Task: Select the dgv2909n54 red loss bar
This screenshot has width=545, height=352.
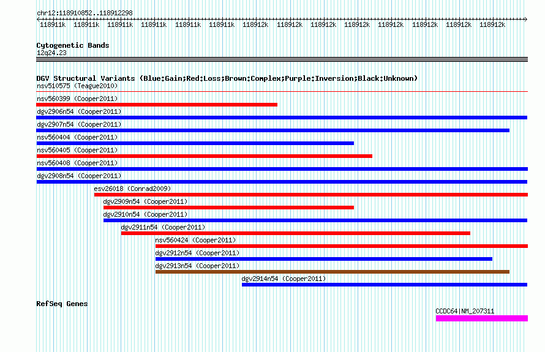Action: (228, 208)
